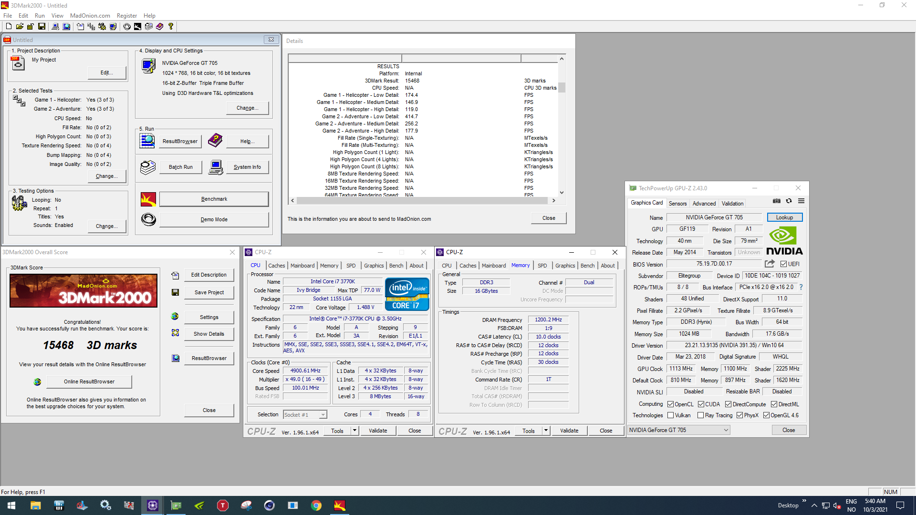Open the Bench tab in the left CPU-Z window
The width and height of the screenshot is (916, 515).
click(x=396, y=266)
